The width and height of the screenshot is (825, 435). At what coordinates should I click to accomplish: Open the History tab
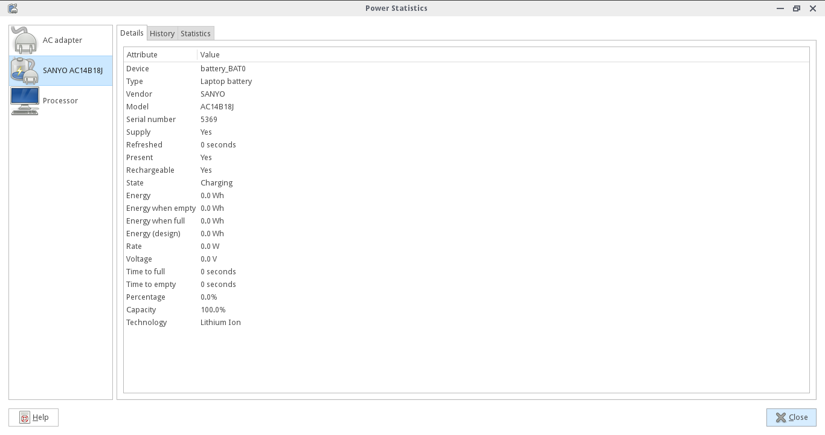(x=162, y=34)
